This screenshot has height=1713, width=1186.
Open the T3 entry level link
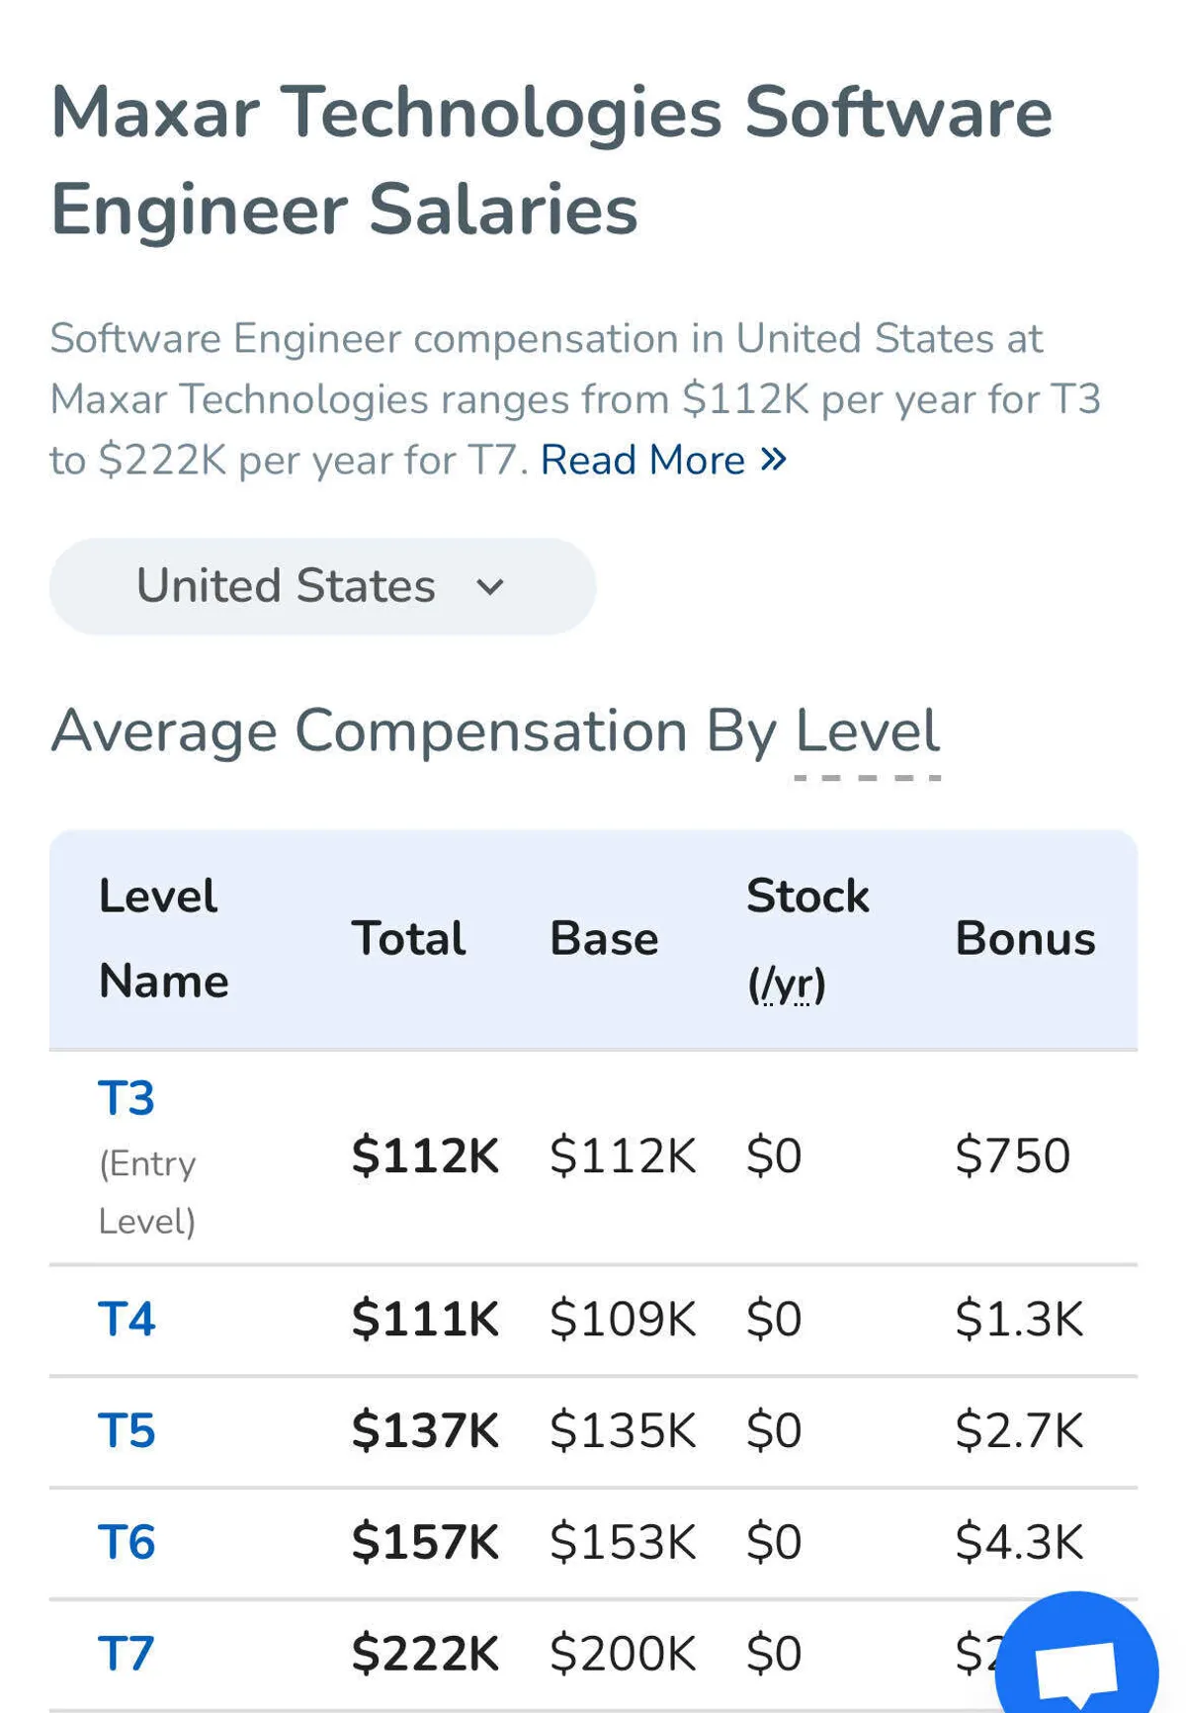pyautogui.click(x=127, y=1098)
